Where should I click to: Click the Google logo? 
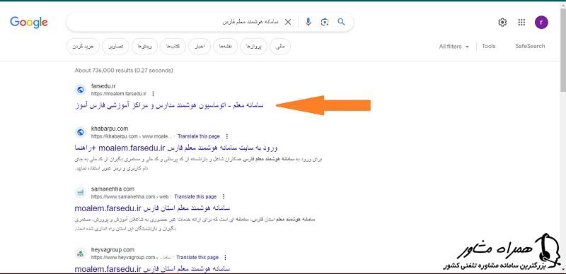[x=29, y=23]
